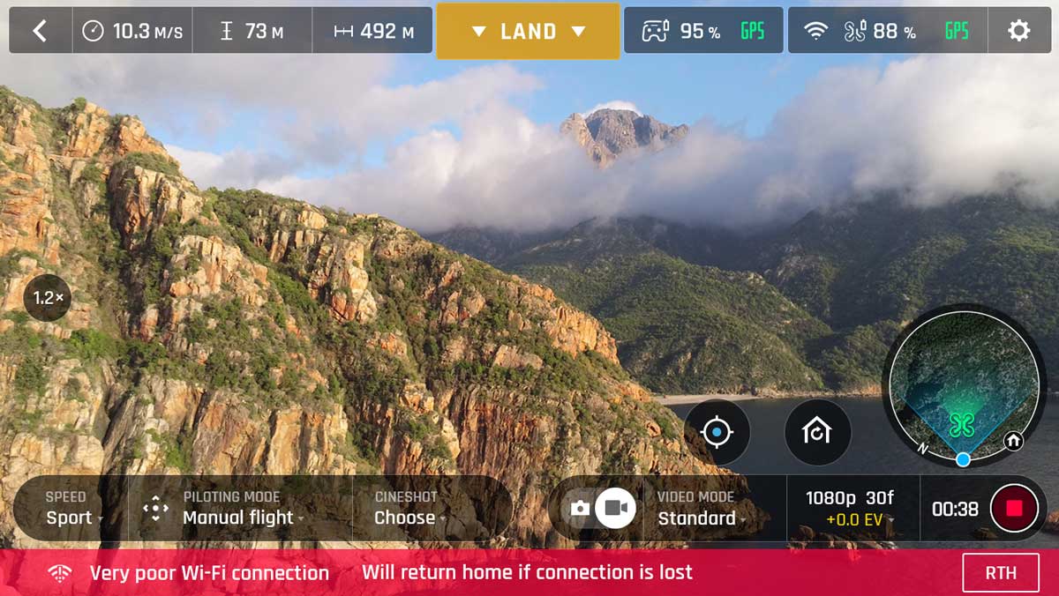Tap the controller battery icon at 95%

pos(655,32)
